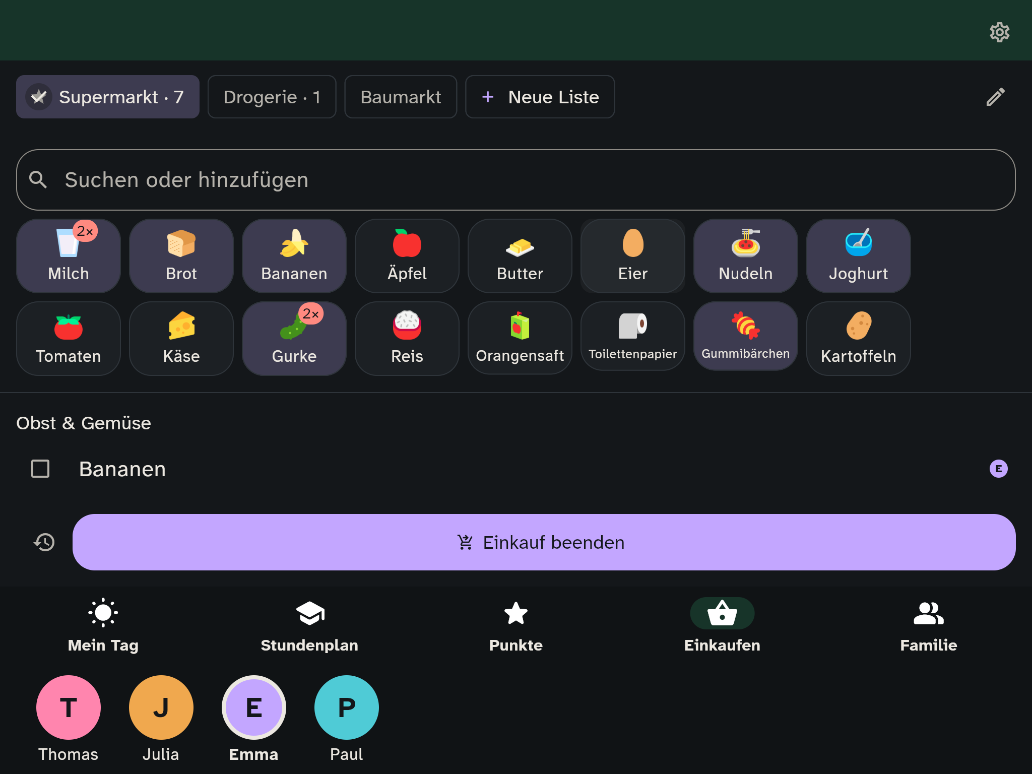The width and height of the screenshot is (1032, 774).
Task: Check off the Bananen checkbox
Action: point(40,469)
